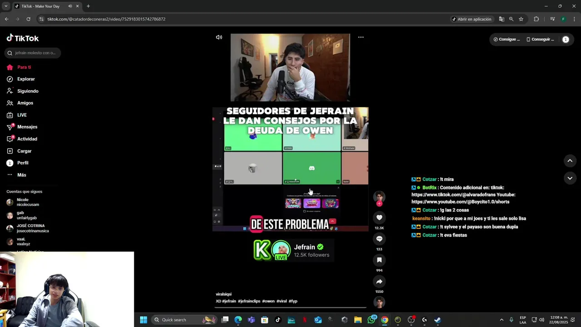Mute the tab via the tab speaker icon
581x327 pixels.
[70, 6]
